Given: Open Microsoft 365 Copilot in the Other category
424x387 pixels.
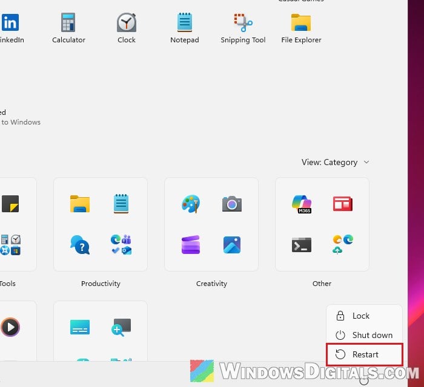Looking at the screenshot, I should (x=302, y=204).
